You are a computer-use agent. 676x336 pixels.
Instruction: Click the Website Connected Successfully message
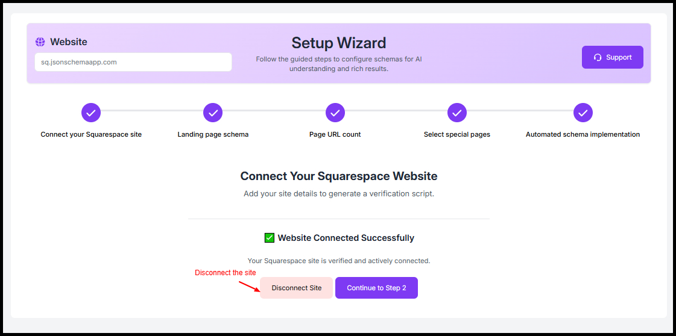tap(346, 238)
